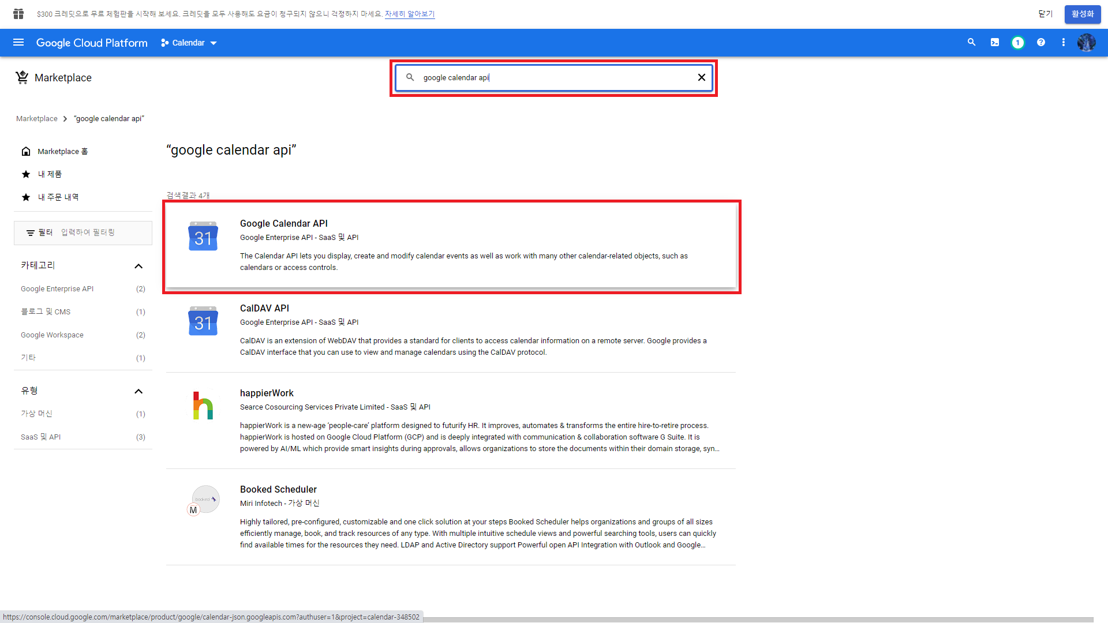The image size is (1108, 623).
Task: Collapse the 카테고리 section
Action: (138, 266)
